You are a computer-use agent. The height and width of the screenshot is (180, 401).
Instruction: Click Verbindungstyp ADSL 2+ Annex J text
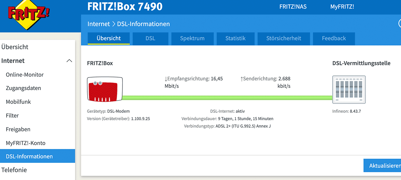(227, 126)
